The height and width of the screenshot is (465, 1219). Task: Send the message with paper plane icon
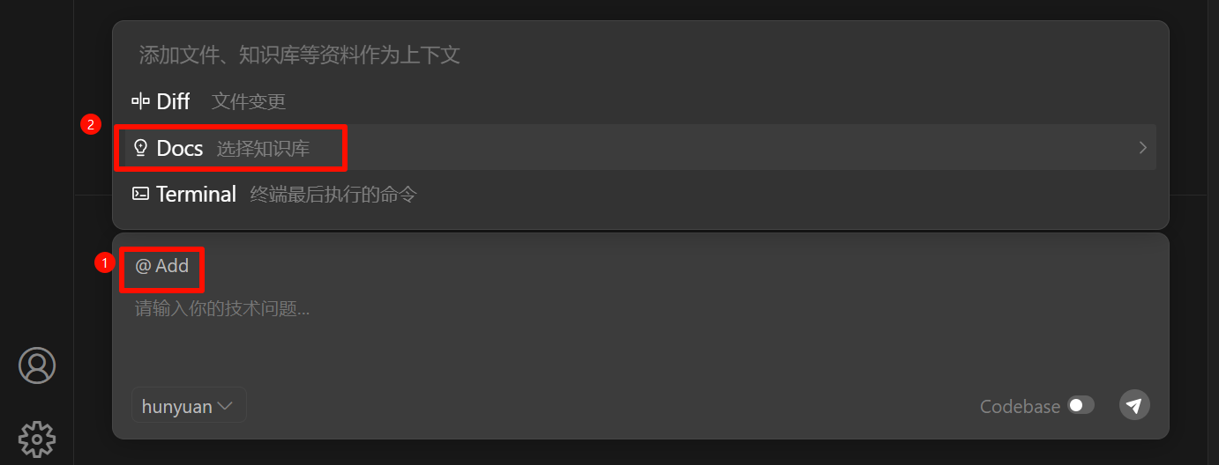click(1134, 405)
